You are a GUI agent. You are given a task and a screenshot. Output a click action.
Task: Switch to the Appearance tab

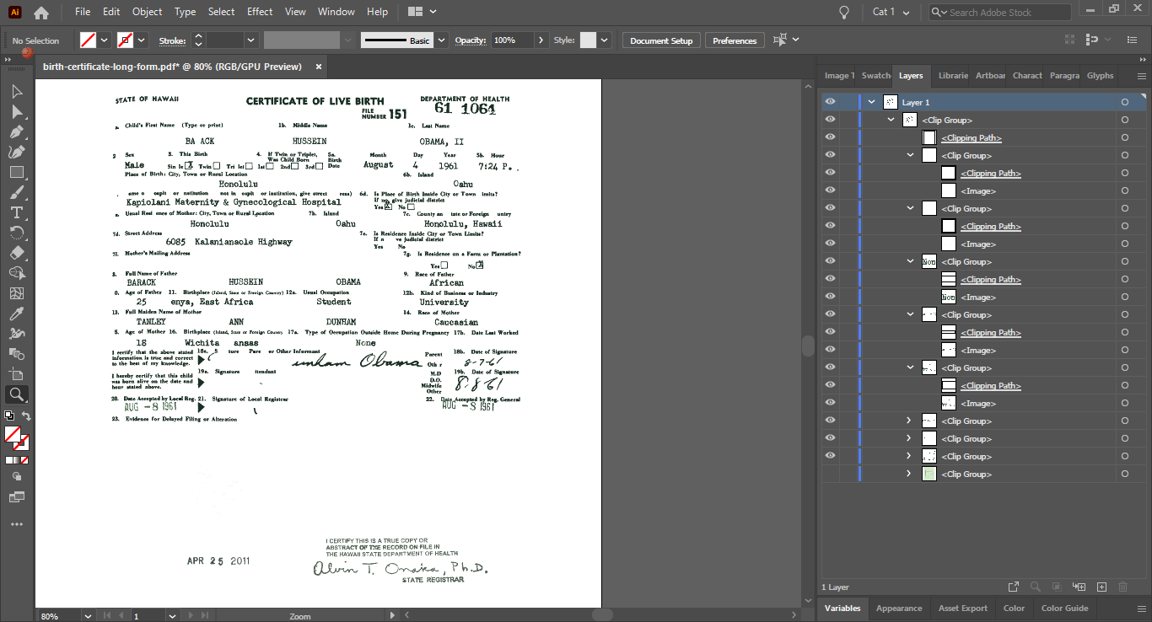coord(898,608)
